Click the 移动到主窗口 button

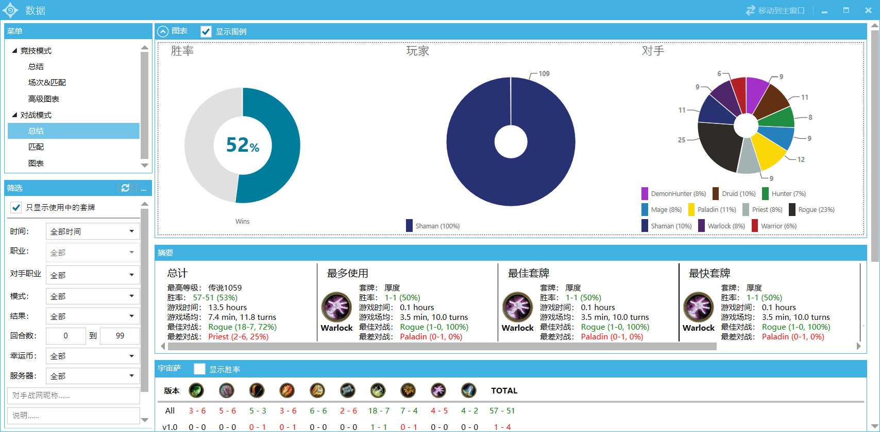[775, 10]
